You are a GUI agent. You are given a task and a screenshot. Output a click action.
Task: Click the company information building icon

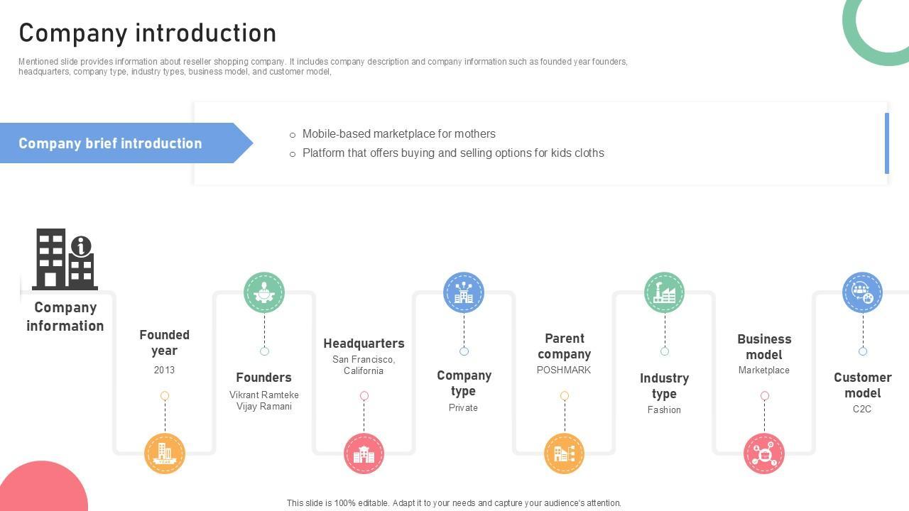pyautogui.click(x=65, y=259)
